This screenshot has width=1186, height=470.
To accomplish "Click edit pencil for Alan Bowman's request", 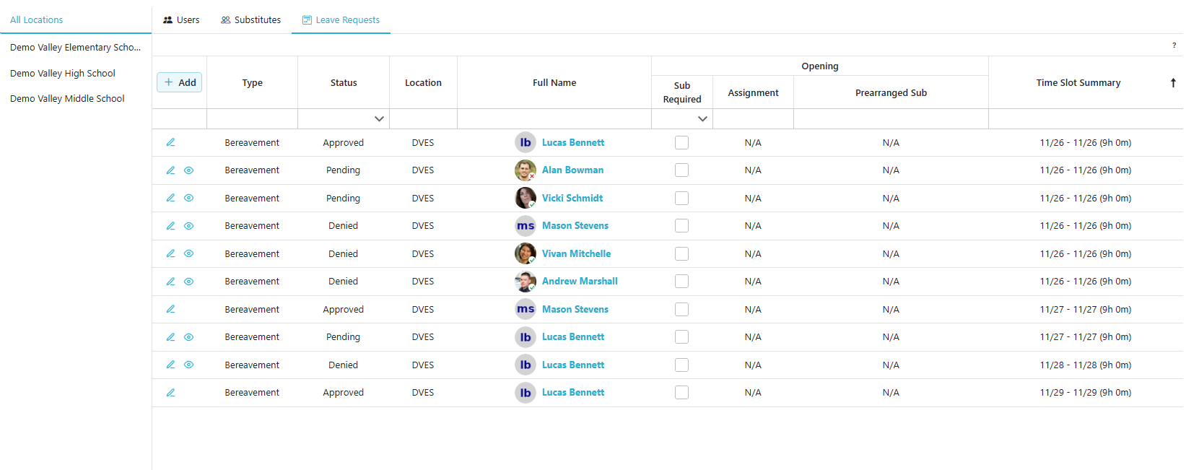I will tap(170, 170).
